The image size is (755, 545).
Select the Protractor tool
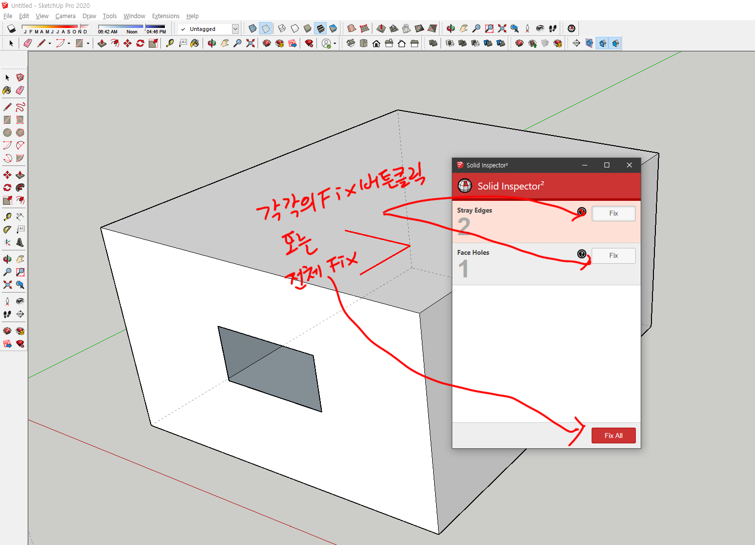[x=7, y=229]
